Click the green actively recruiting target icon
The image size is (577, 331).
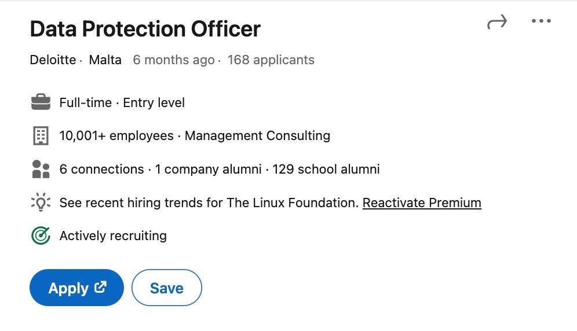[x=41, y=236]
